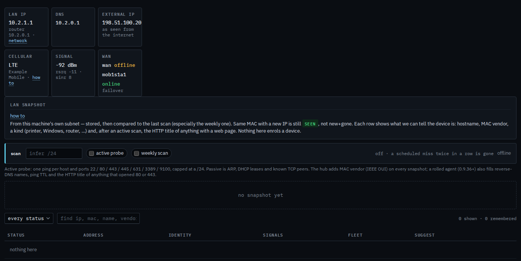Viewport: 521px width, 261px height.
Task: Click the failover label in WAN card
Action: coord(113,91)
